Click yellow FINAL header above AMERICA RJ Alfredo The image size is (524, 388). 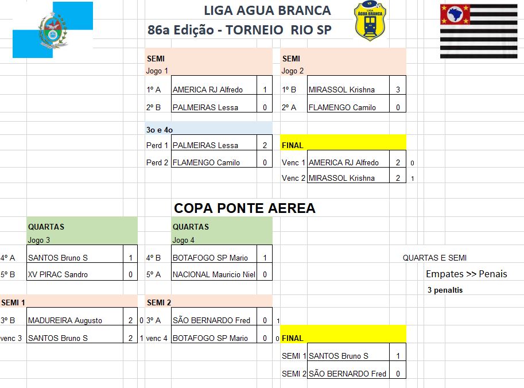[x=343, y=145]
